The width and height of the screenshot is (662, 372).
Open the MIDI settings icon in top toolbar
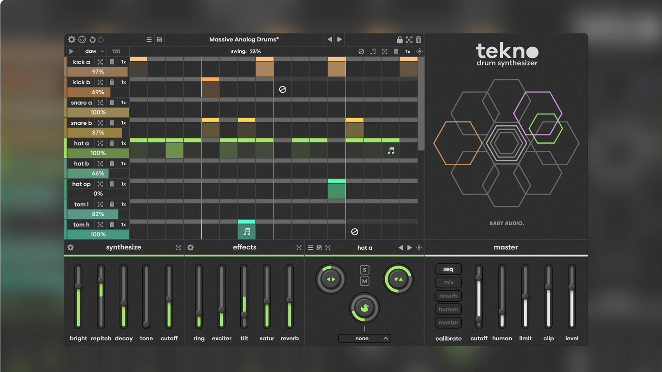pos(81,39)
